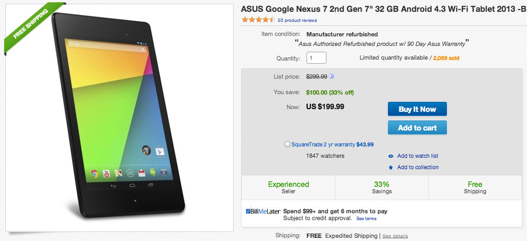The image size is (527, 241).
Task: Enable SquareTrade 2 yr warranty checkbox
Action: tap(287, 144)
